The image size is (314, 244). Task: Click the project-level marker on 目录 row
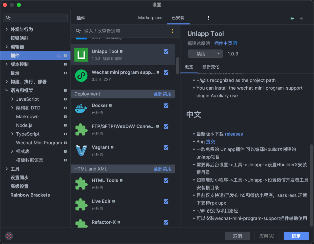pyautogui.click(x=65, y=73)
